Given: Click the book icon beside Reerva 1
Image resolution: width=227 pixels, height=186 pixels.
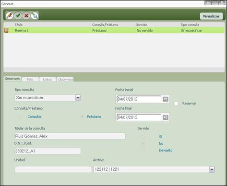Looking at the screenshot, I should 6,30.
